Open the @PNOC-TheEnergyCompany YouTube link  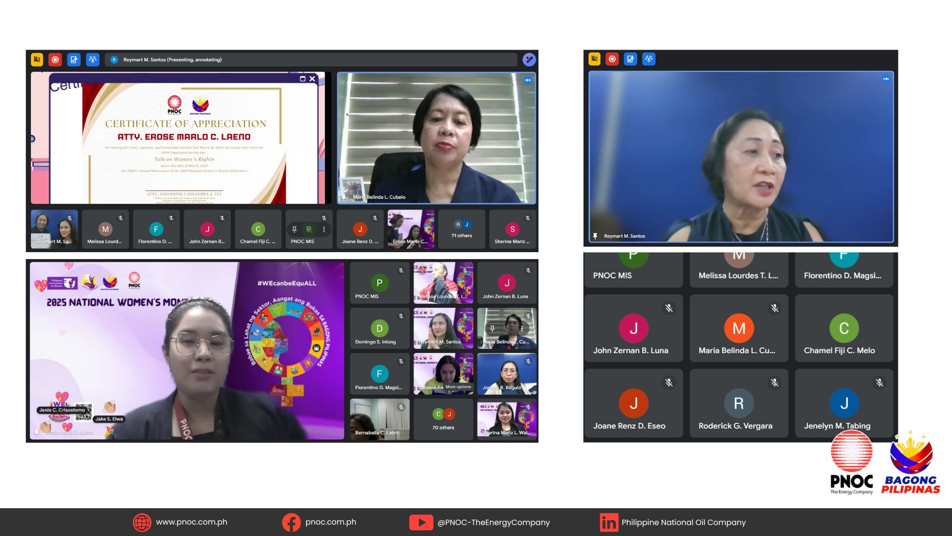pos(493,522)
